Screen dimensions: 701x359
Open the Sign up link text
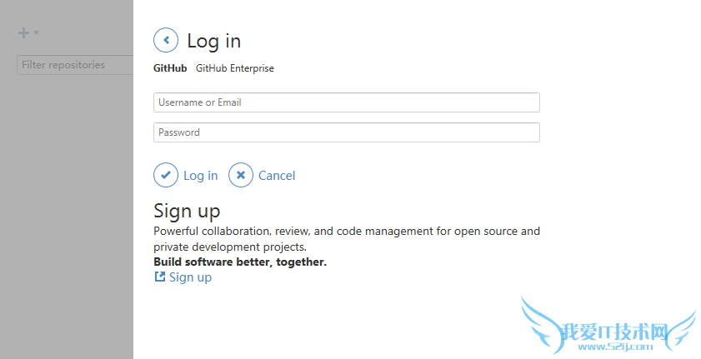(190, 277)
